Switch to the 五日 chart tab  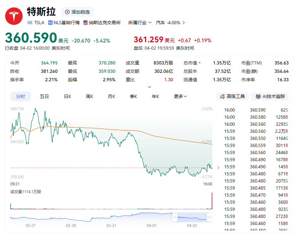(x=44, y=96)
